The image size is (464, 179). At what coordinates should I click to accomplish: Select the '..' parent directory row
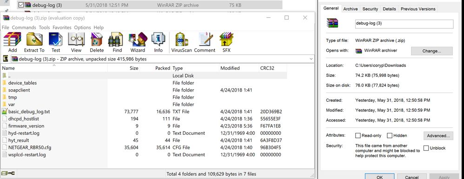144,76
